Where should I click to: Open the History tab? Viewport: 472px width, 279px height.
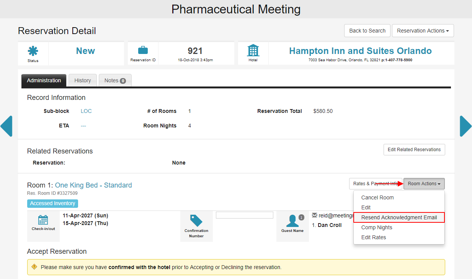(83, 80)
